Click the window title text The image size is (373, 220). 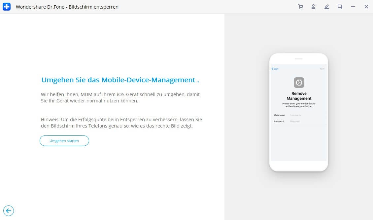(67, 7)
